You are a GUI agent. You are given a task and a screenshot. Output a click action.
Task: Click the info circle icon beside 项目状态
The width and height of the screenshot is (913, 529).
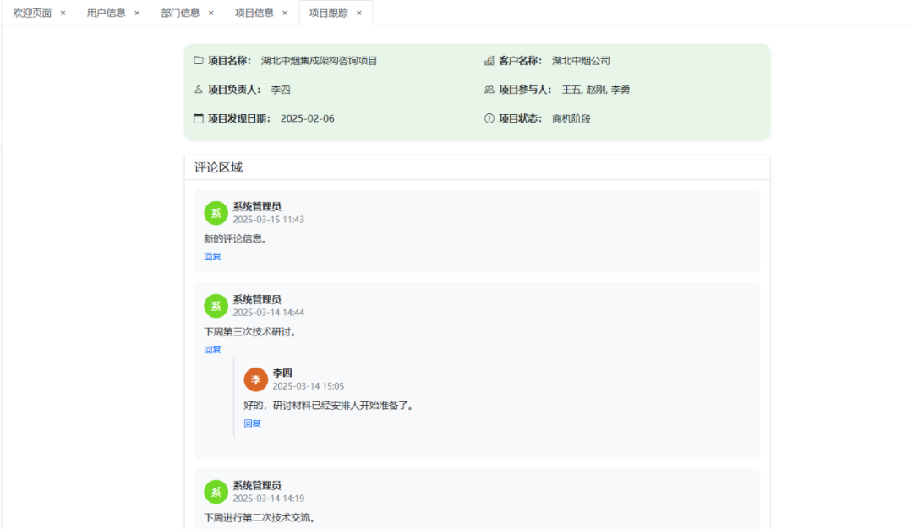tap(489, 118)
